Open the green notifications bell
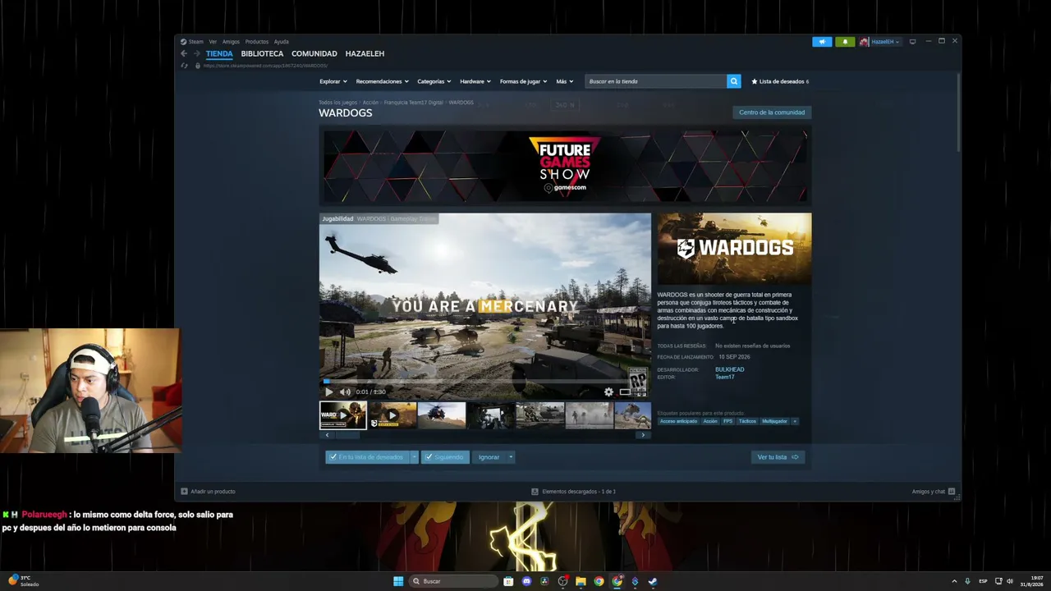The height and width of the screenshot is (591, 1051). (845, 42)
